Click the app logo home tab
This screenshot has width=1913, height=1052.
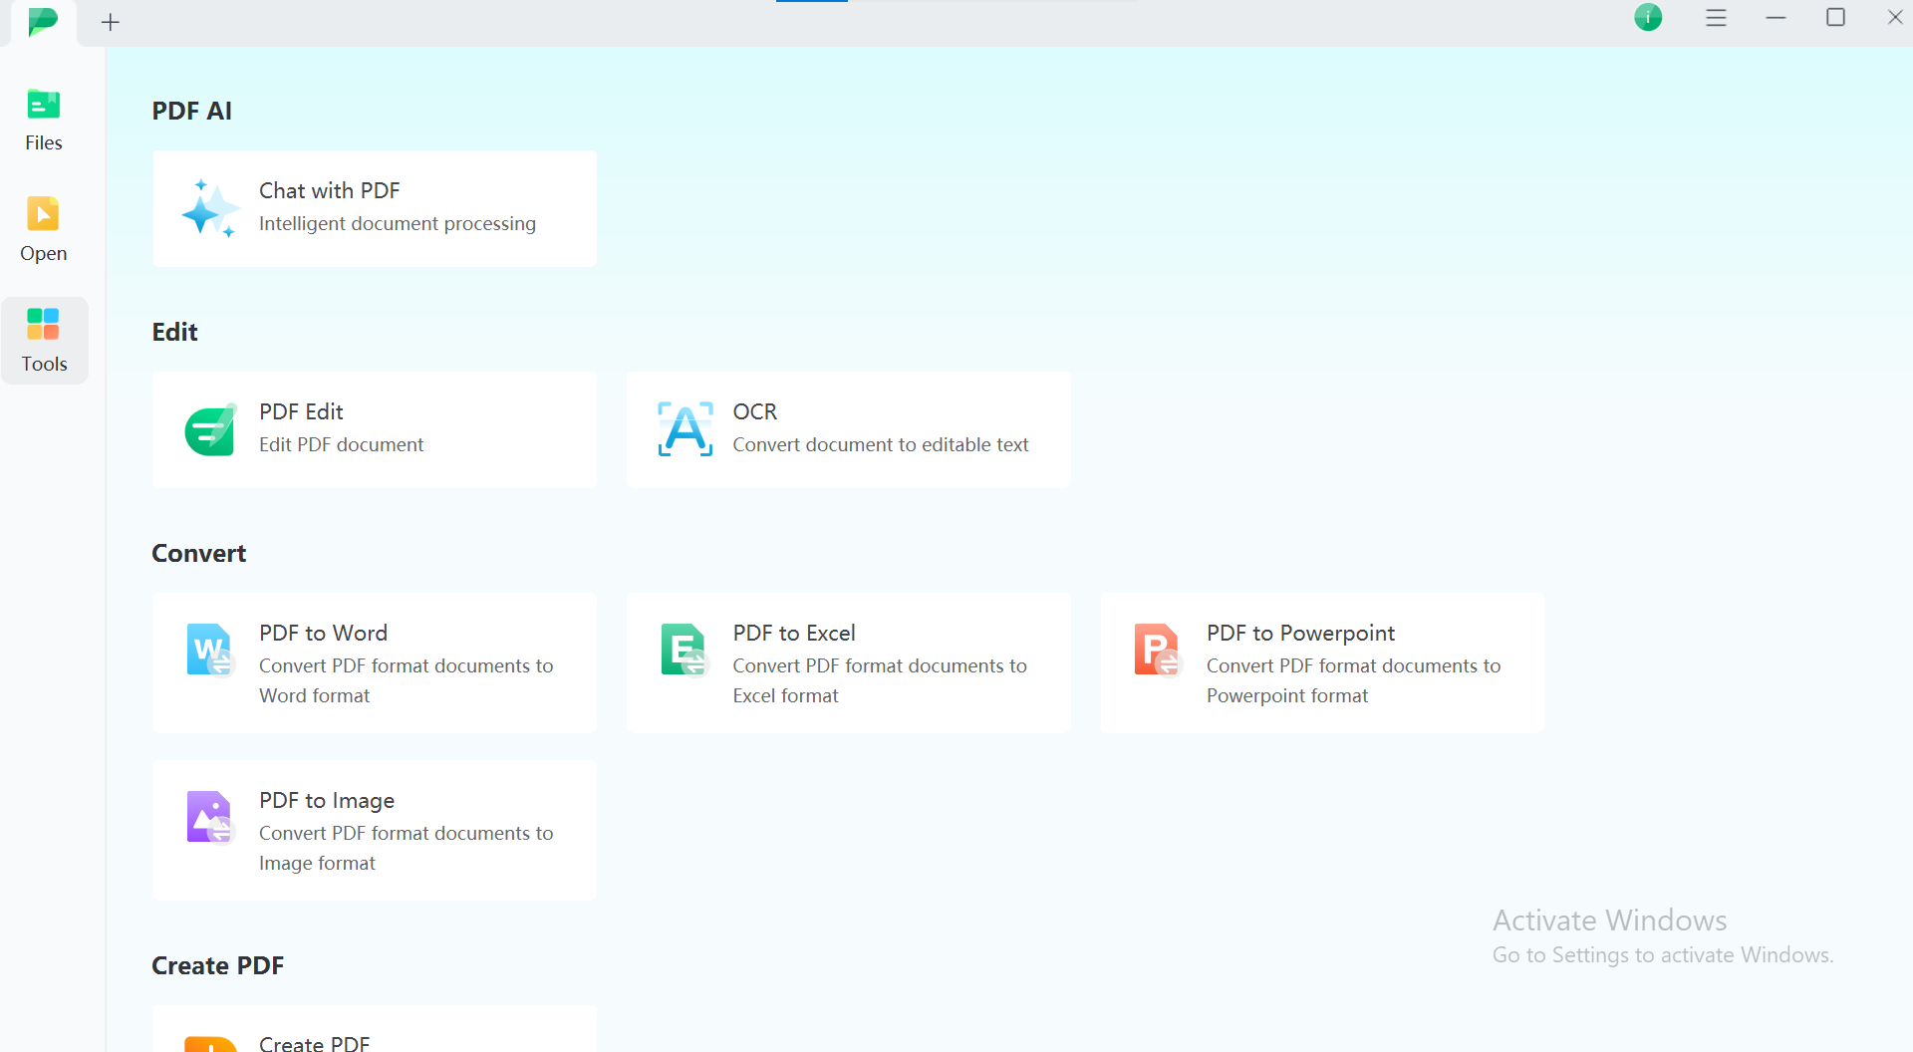(43, 21)
